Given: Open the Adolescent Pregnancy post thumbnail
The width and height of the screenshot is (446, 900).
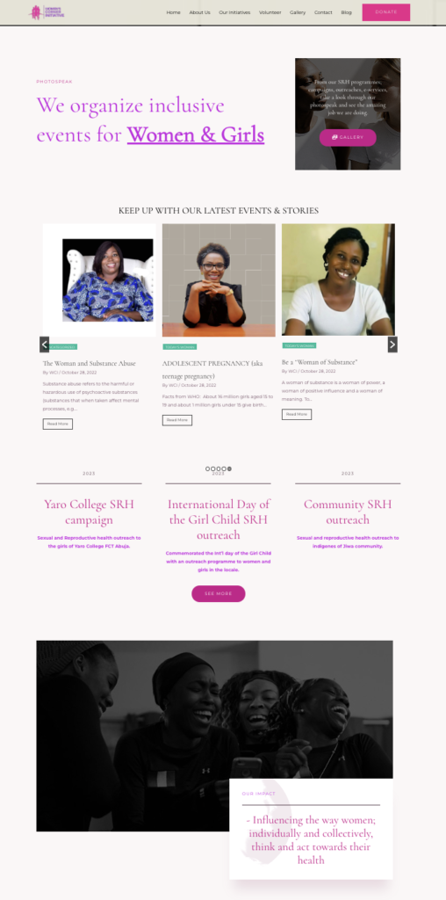Looking at the screenshot, I should pos(219,280).
